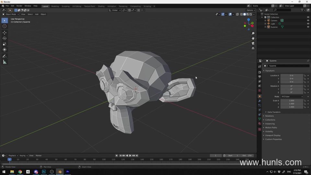Toggle camera view icon in viewport

pyautogui.click(x=253, y=43)
